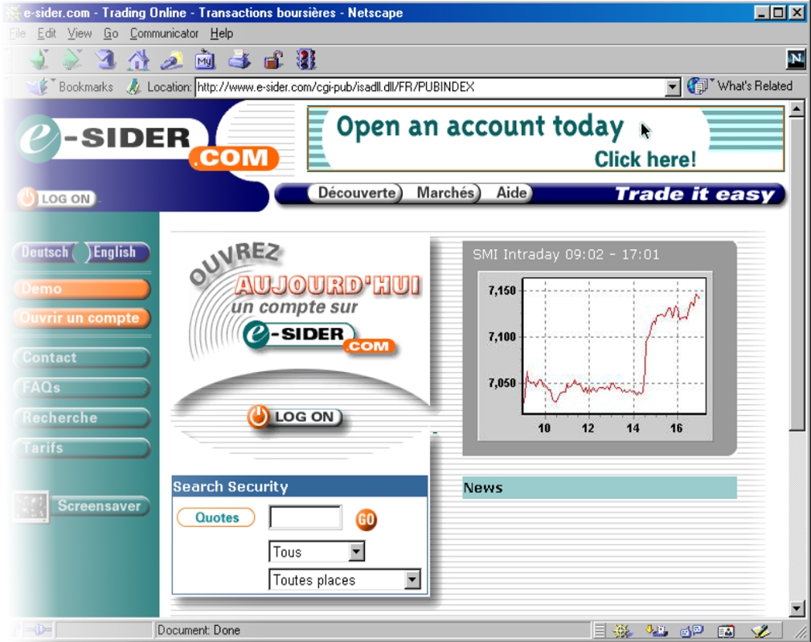Select the Marchés navigation tab
This screenshot has width=811, height=642.
(444, 194)
